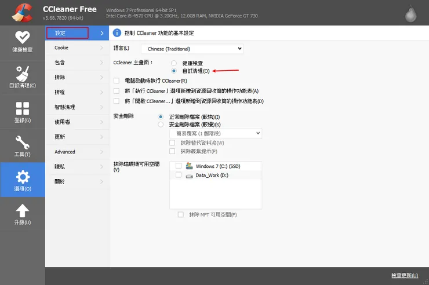Screen dimensions: 429x285
Task: Open the 登錄(G) registry grid icon
Action: [23, 108]
